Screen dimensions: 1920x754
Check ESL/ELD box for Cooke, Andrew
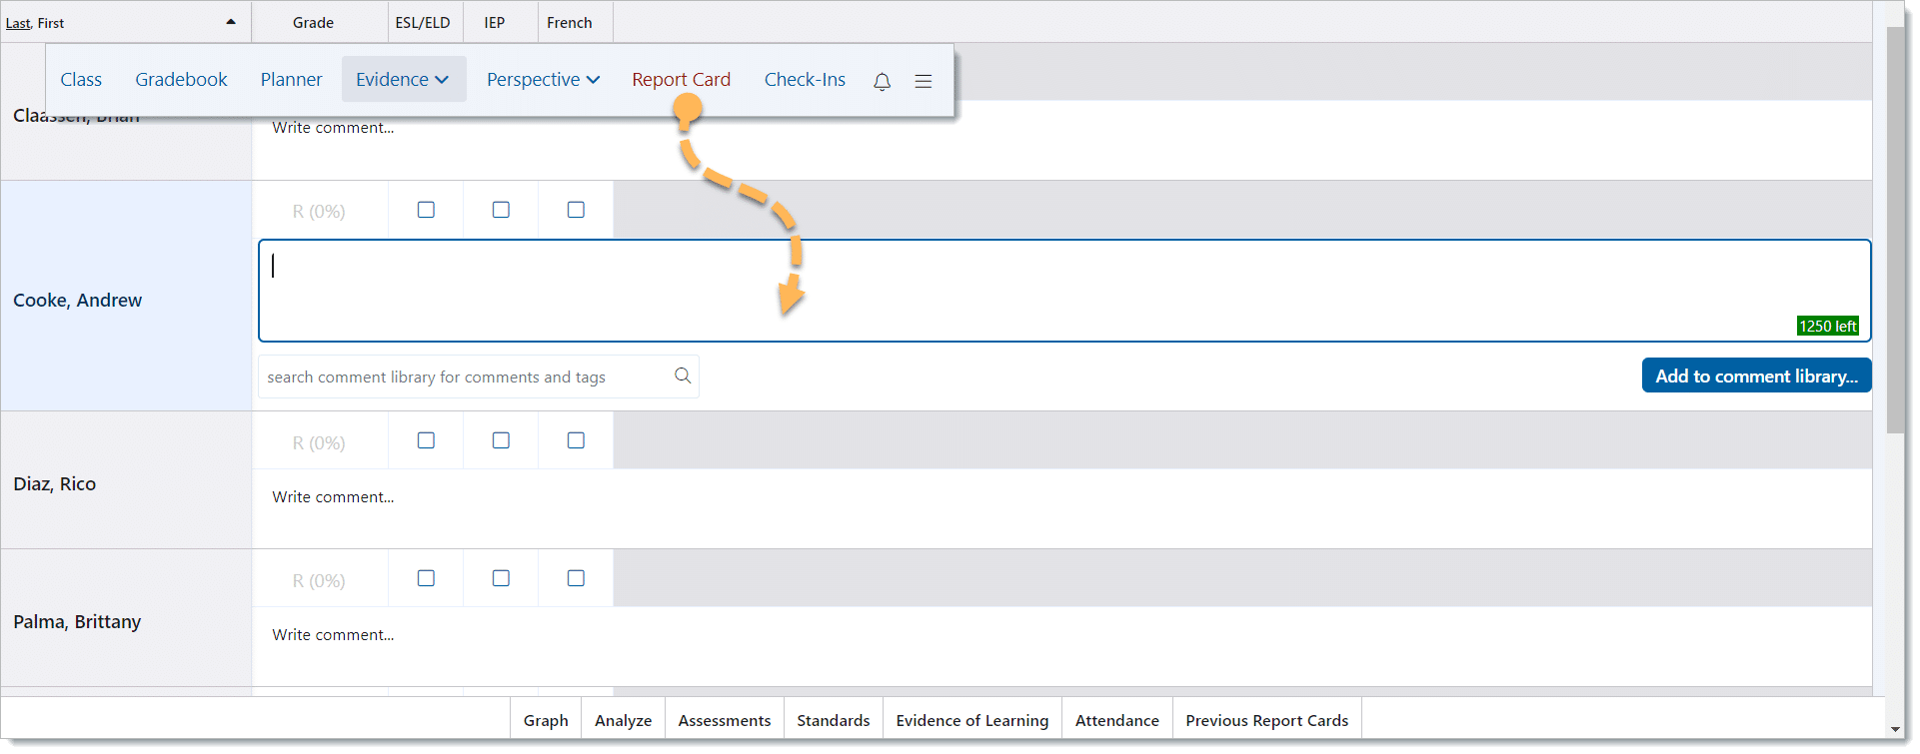coord(426,210)
